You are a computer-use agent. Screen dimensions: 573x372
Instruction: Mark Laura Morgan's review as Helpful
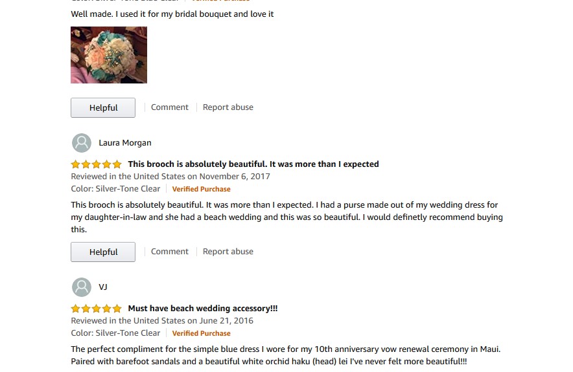(103, 252)
